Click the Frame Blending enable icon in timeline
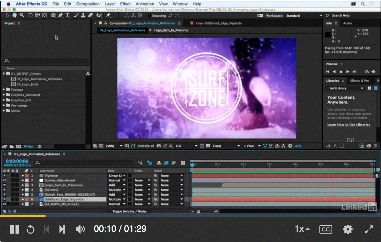This screenshot has width=381, height=242. 166,163
